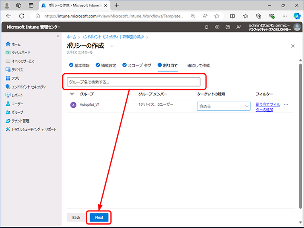The width and height of the screenshot is (304, 228).
Task: Click the address bar URL
Action: 114,16
